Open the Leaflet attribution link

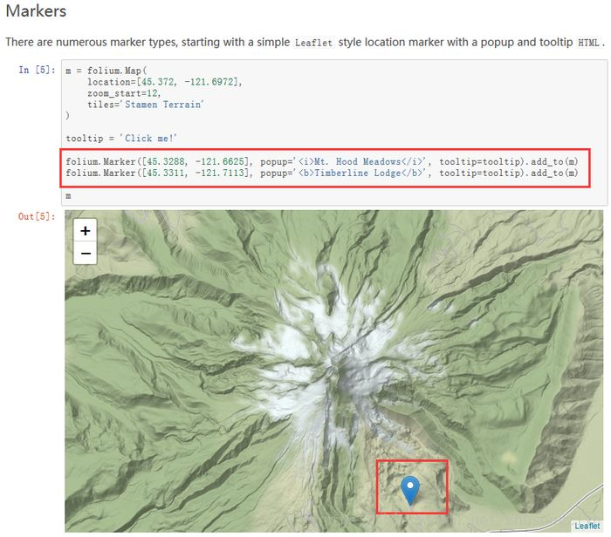(587, 526)
